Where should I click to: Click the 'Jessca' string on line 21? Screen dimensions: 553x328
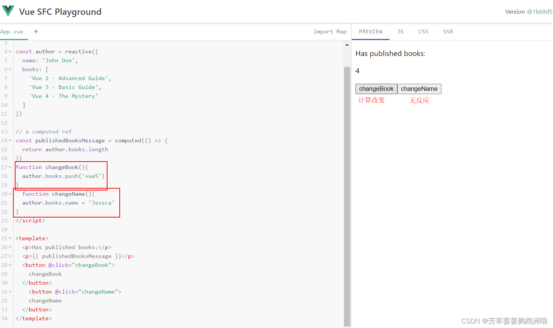[102, 203]
